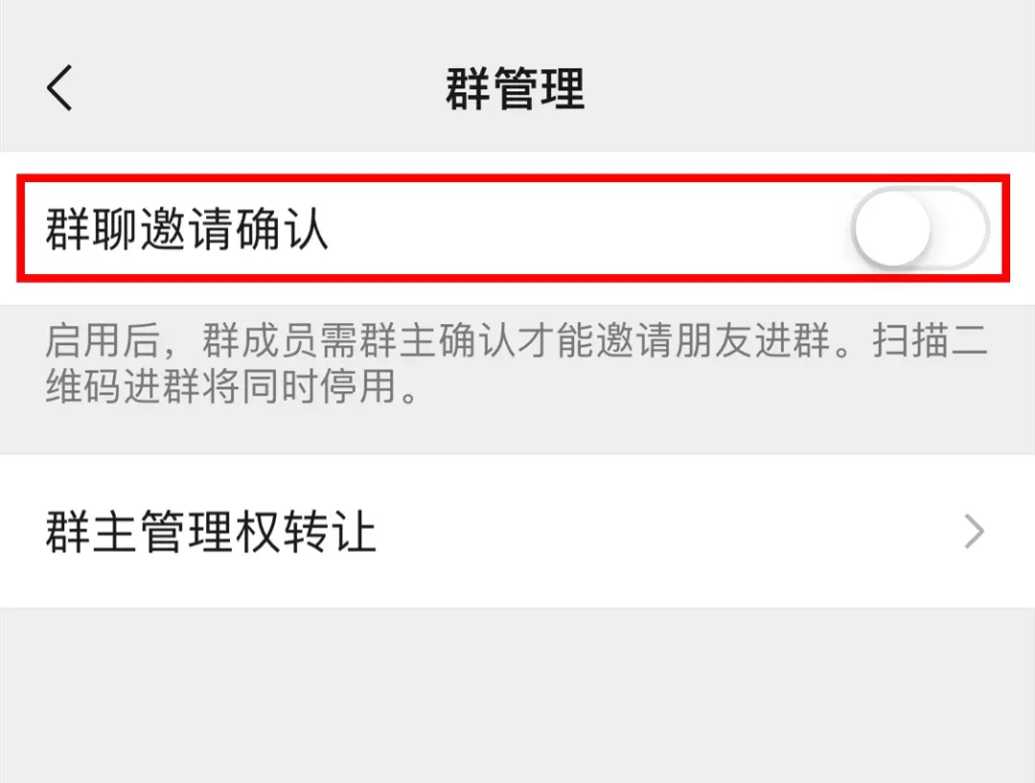Image resolution: width=1035 pixels, height=783 pixels.
Task: Click the second line of hint text 维码进群将同时停用
Action: [x=232, y=386]
